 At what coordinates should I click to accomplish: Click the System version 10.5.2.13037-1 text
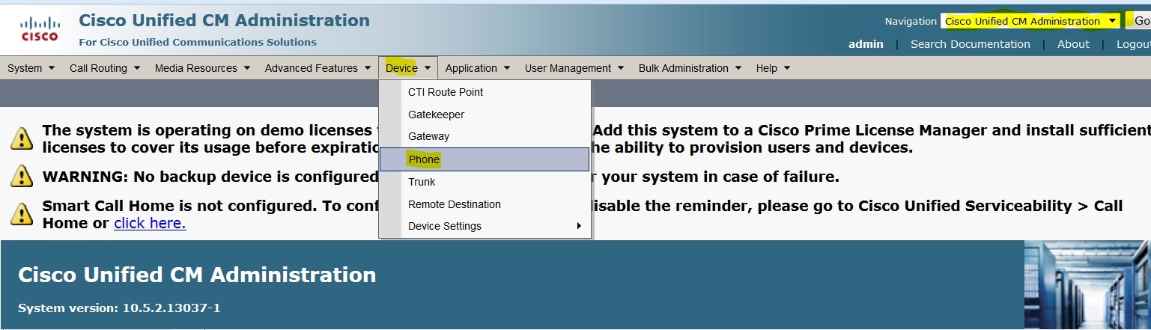119,308
